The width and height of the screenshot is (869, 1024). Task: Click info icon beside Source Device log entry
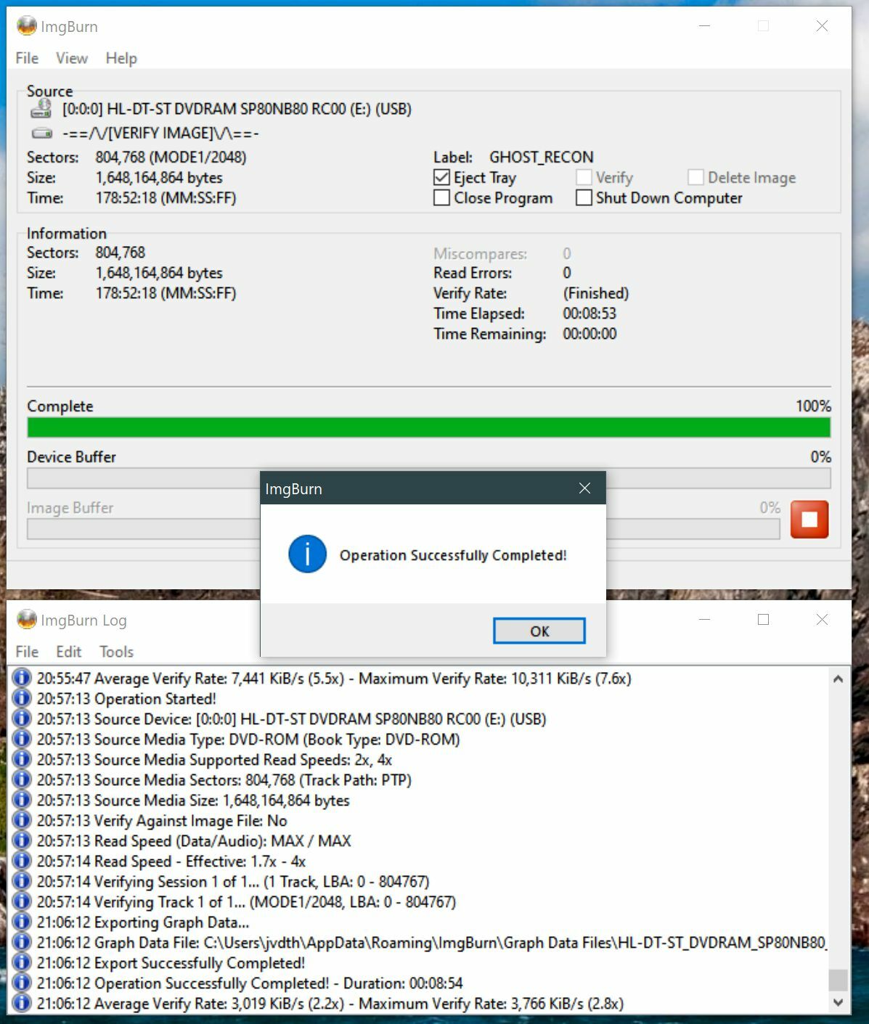22,718
